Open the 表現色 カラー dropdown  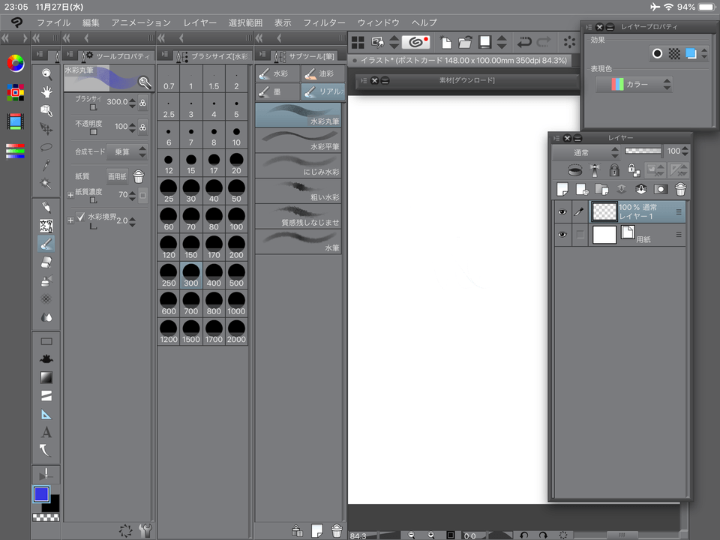634,85
